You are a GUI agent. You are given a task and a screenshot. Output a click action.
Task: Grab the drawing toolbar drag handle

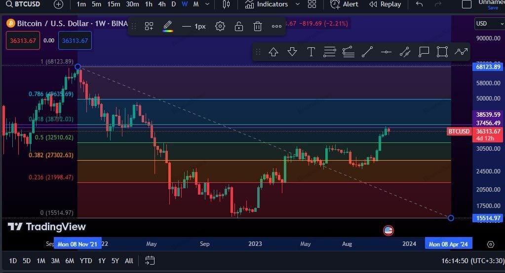coord(134,27)
